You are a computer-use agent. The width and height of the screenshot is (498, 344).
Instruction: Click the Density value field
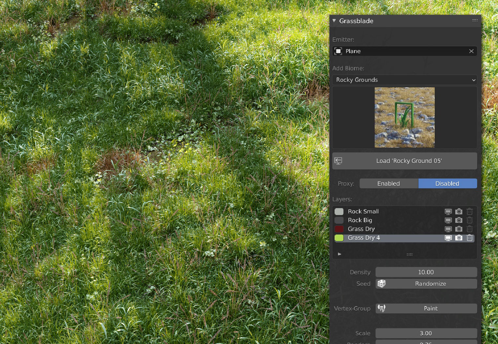click(426, 272)
